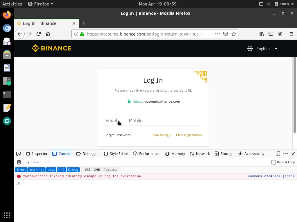Click the page vertical scrollbar
The image size is (297, 222).
[x=295, y=95]
